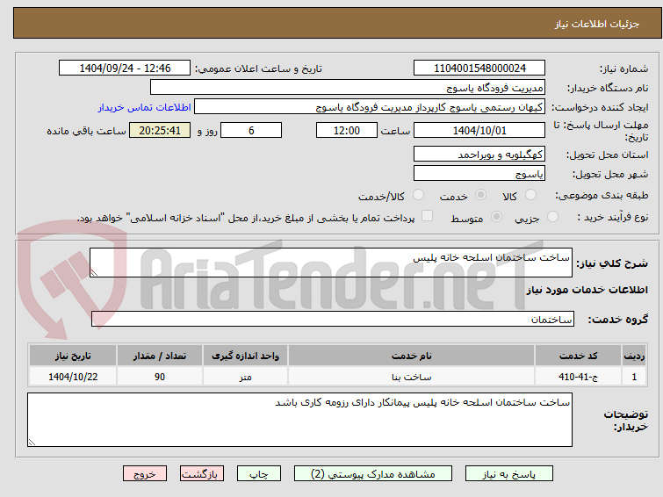Select the خدمت radio button
This screenshot has width=663, height=497.
pyautogui.click(x=480, y=195)
